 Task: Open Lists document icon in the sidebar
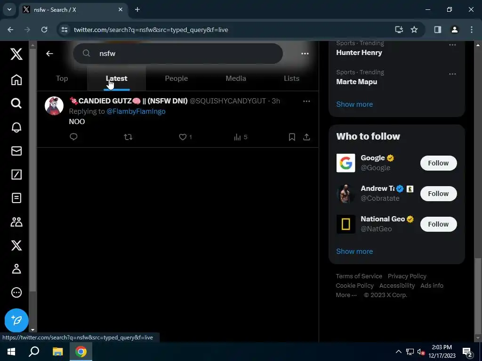(x=16, y=198)
